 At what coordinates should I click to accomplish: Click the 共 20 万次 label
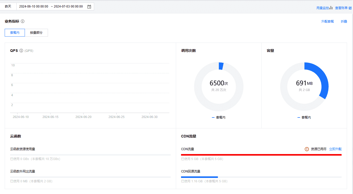(219, 90)
